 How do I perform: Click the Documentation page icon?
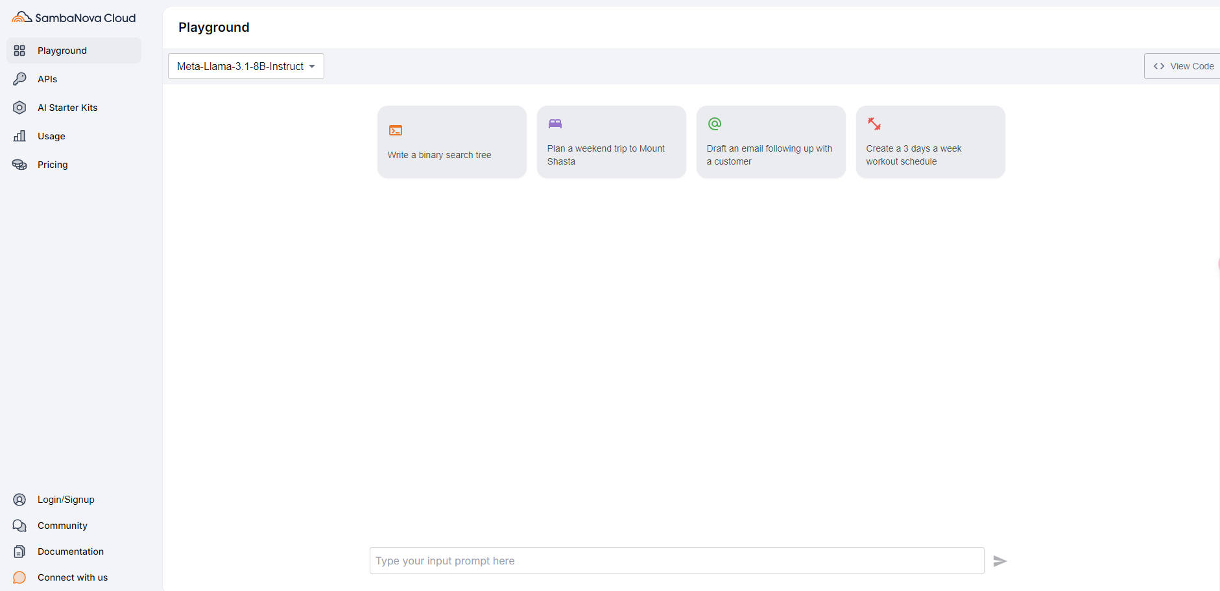pos(19,551)
